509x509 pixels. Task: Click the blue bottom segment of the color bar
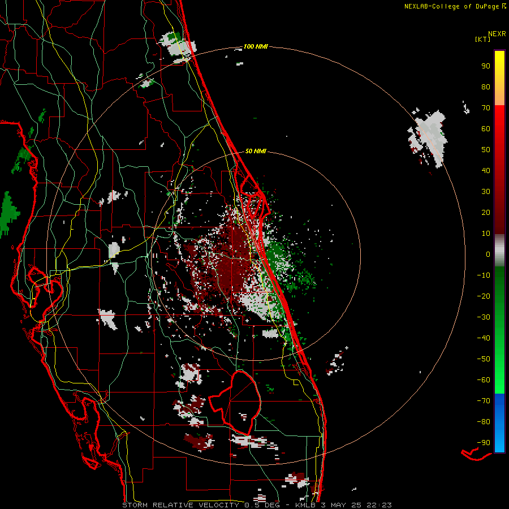499,423
